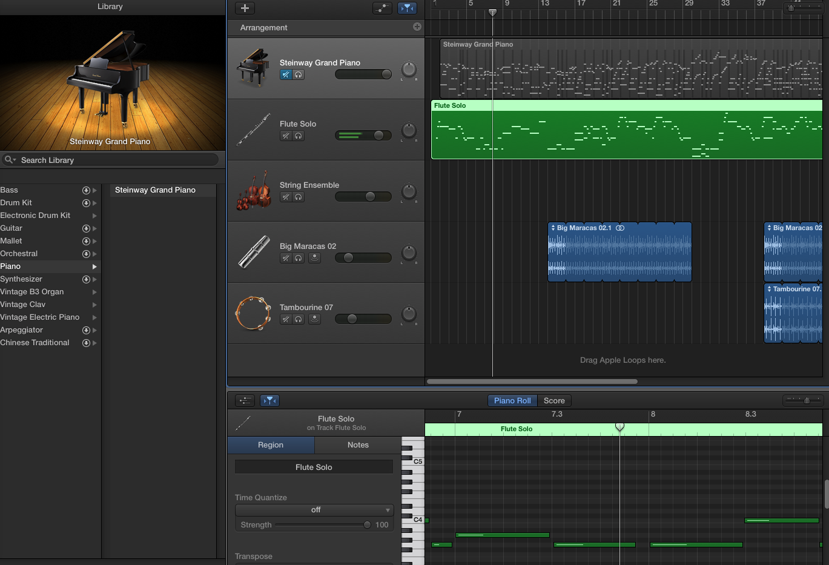
Task: Open the Notes tab in editor inspector
Action: point(358,444)
